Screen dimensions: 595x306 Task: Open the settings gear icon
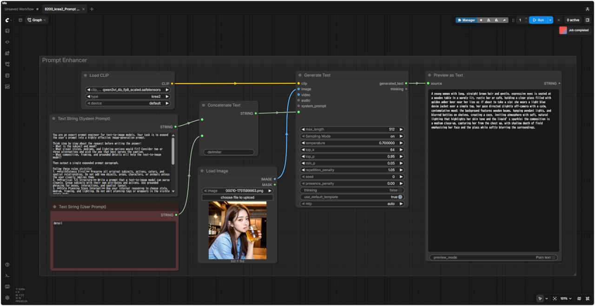point(7,298)
